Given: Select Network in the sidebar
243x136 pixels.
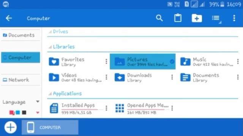Looking at the screenshot, I should pos(21,80).
